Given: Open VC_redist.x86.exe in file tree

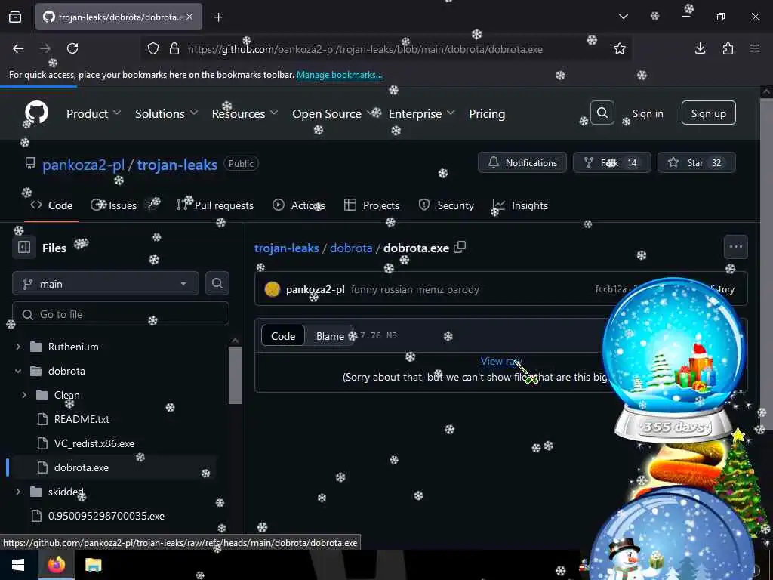Looking at the screenshot, I should pos(94,443).
